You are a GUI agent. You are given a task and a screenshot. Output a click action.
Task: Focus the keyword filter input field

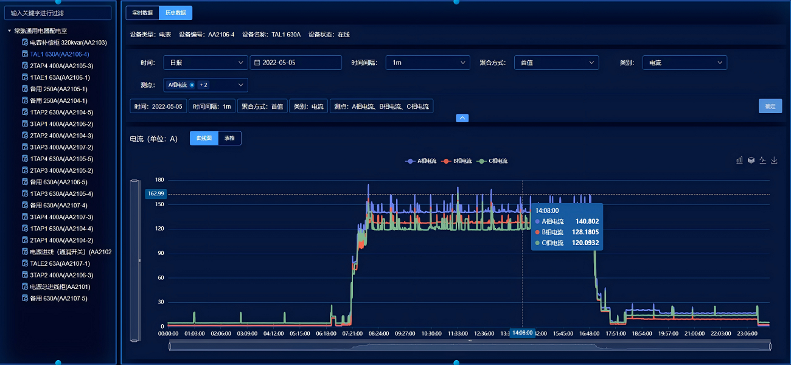tap(58, 13)
